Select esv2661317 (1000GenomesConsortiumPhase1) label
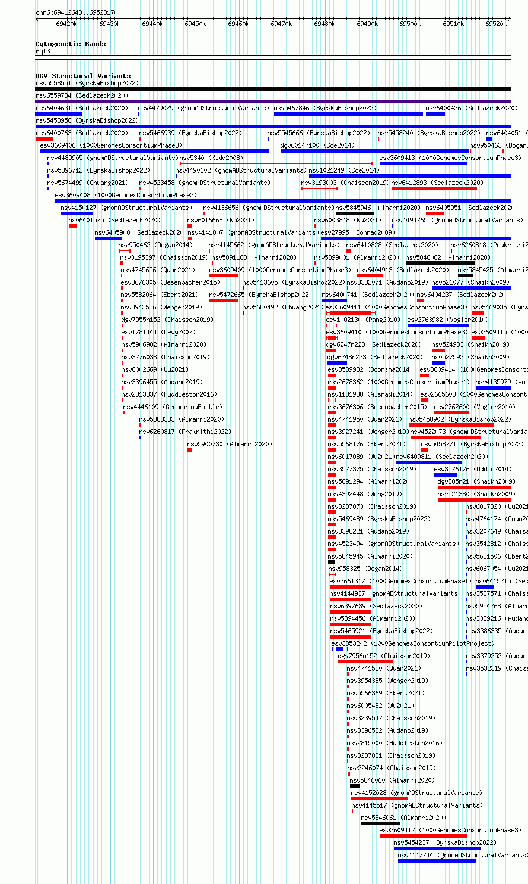 [x=400, y=582]
